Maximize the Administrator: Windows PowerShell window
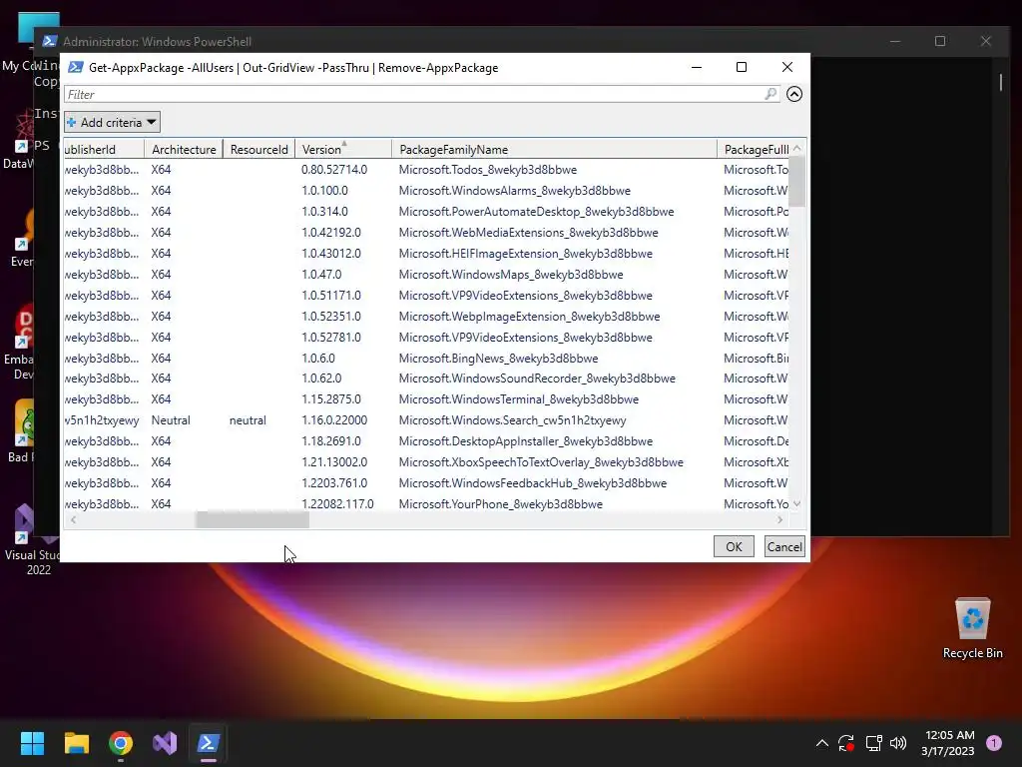Image resolution: width=1022 pixels, height=767 pixels. [x=940, y=41]
